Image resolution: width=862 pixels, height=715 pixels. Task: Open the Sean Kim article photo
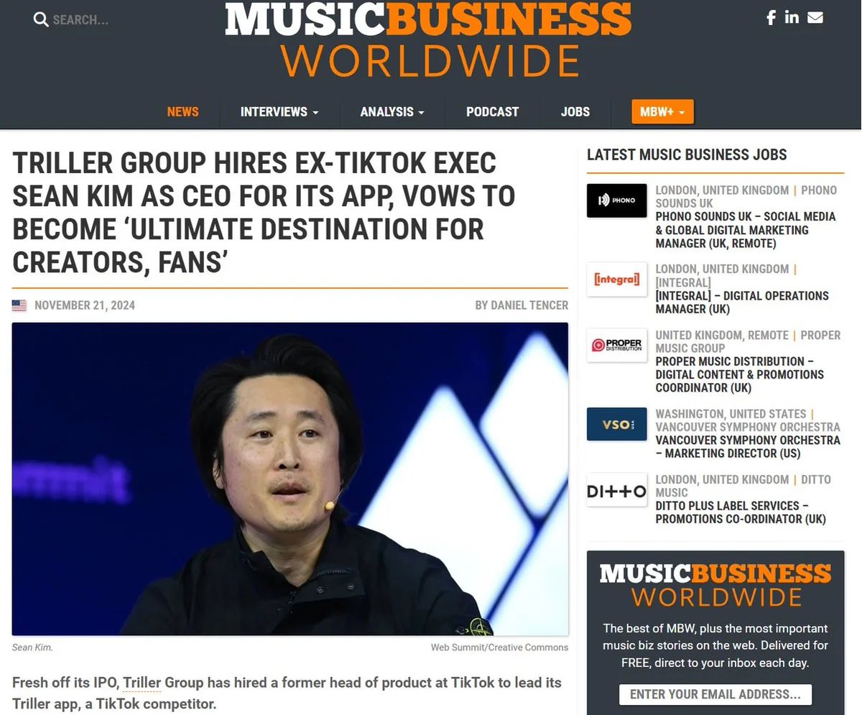tap(289, 479)
